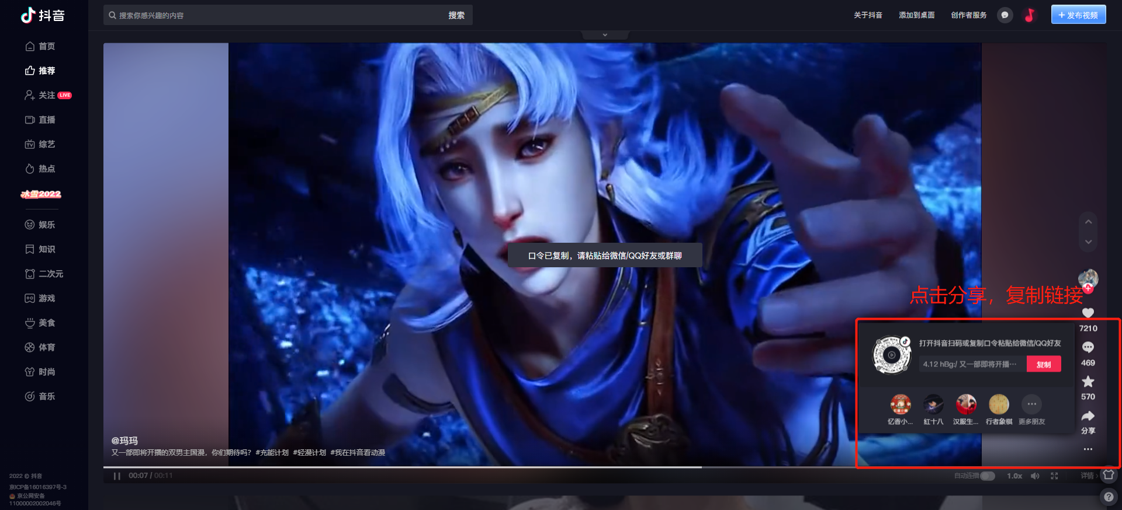This screenshot has height=510, width=1122.
Task: Open the 1.0x playback speed menu
Action: tap(1014, 476)
